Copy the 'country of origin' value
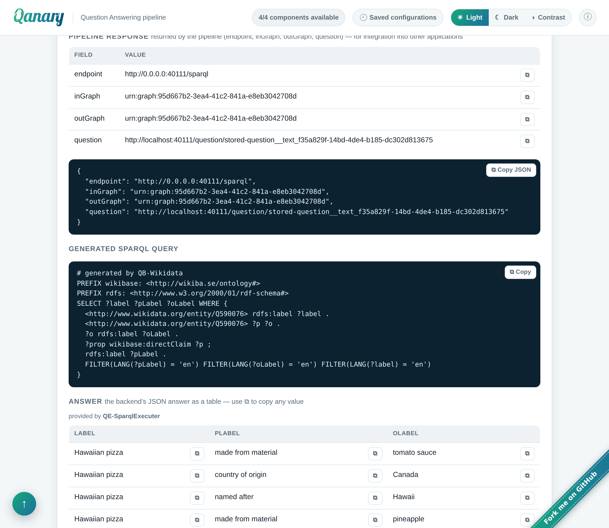609x528 pixels. [x=375, y=476]
